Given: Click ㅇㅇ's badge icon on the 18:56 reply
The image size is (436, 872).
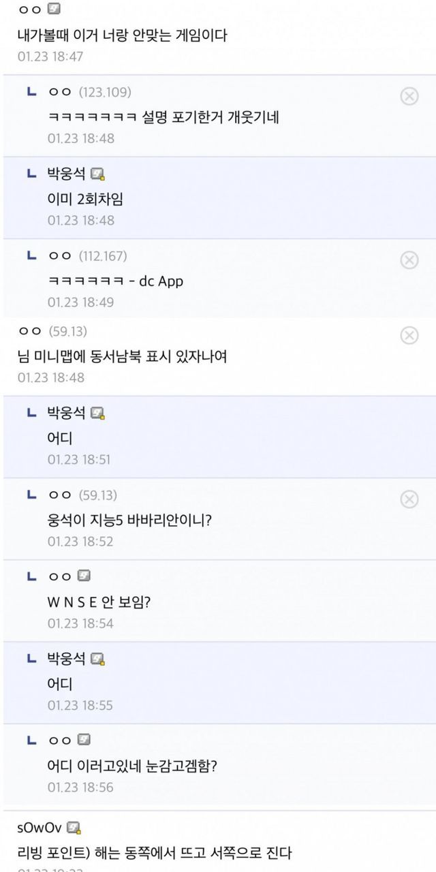Looking at the screenshot, I should click(x=84, y=740).
